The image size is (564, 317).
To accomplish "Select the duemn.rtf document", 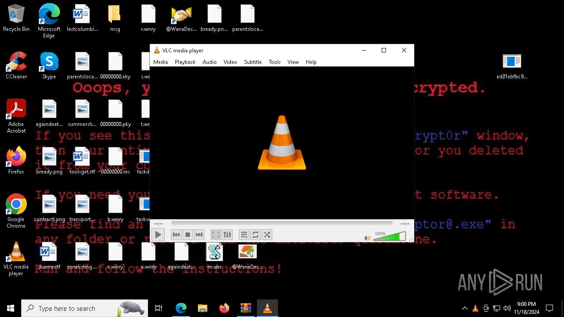I will pos(49,256).
